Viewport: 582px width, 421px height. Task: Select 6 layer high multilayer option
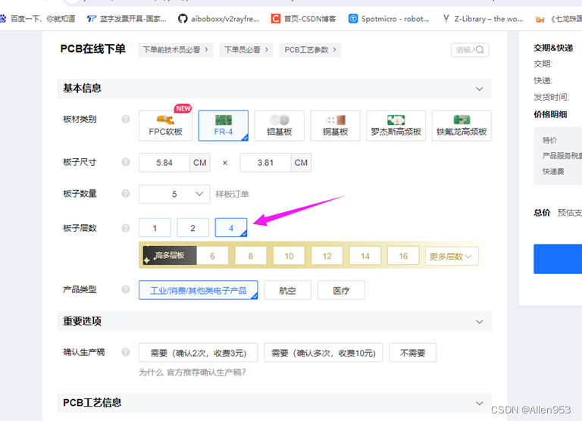(212, 256)
